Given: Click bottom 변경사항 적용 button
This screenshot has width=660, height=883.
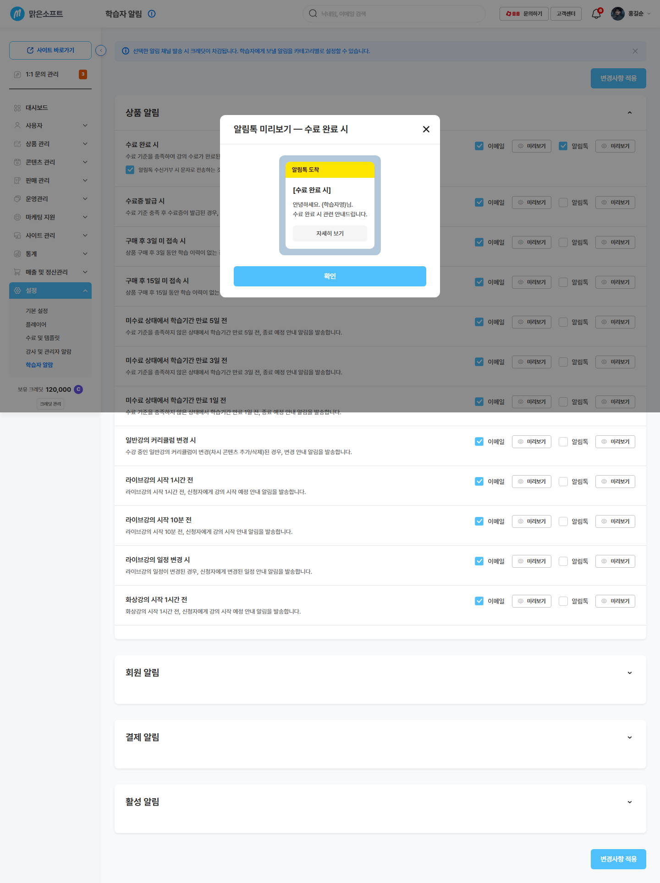Looking at the screenshot, I should point(618,859).
